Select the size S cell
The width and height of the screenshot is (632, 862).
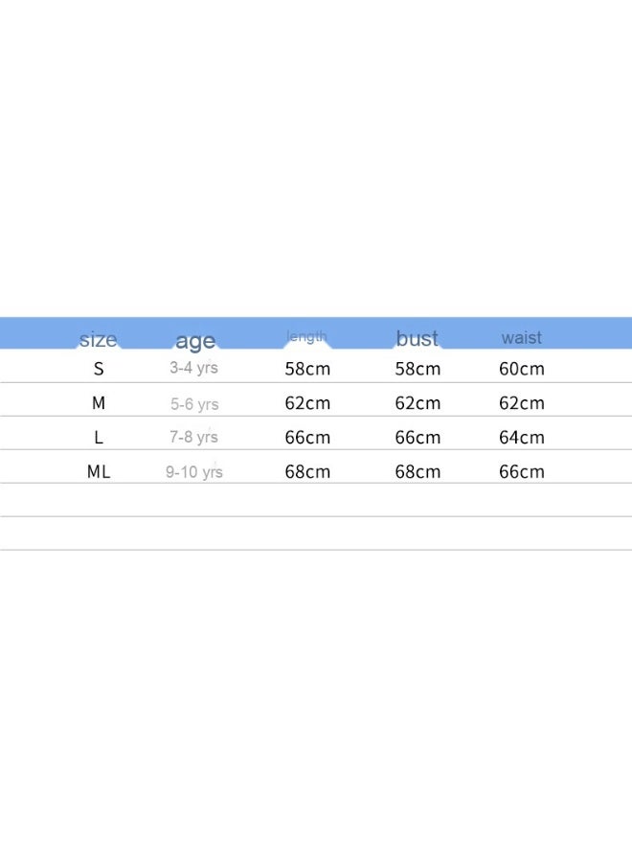coord(99,369)
